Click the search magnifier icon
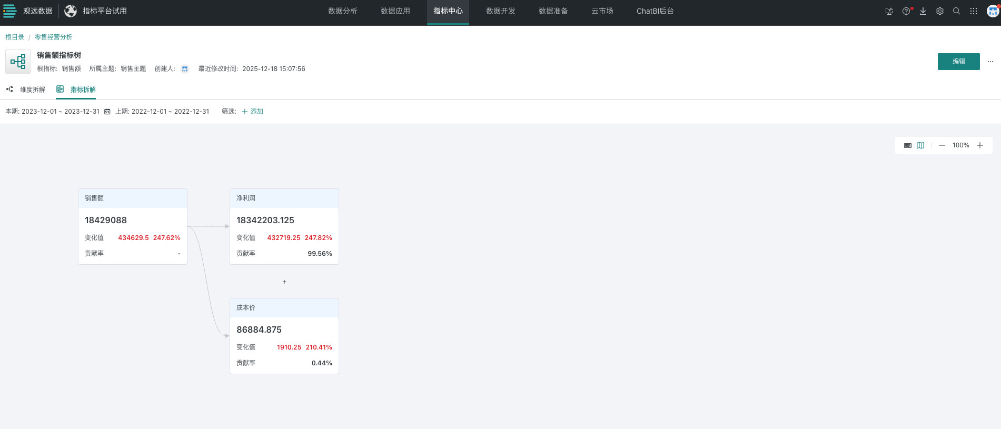This screenshot has width=1001, height=429. 957,11
